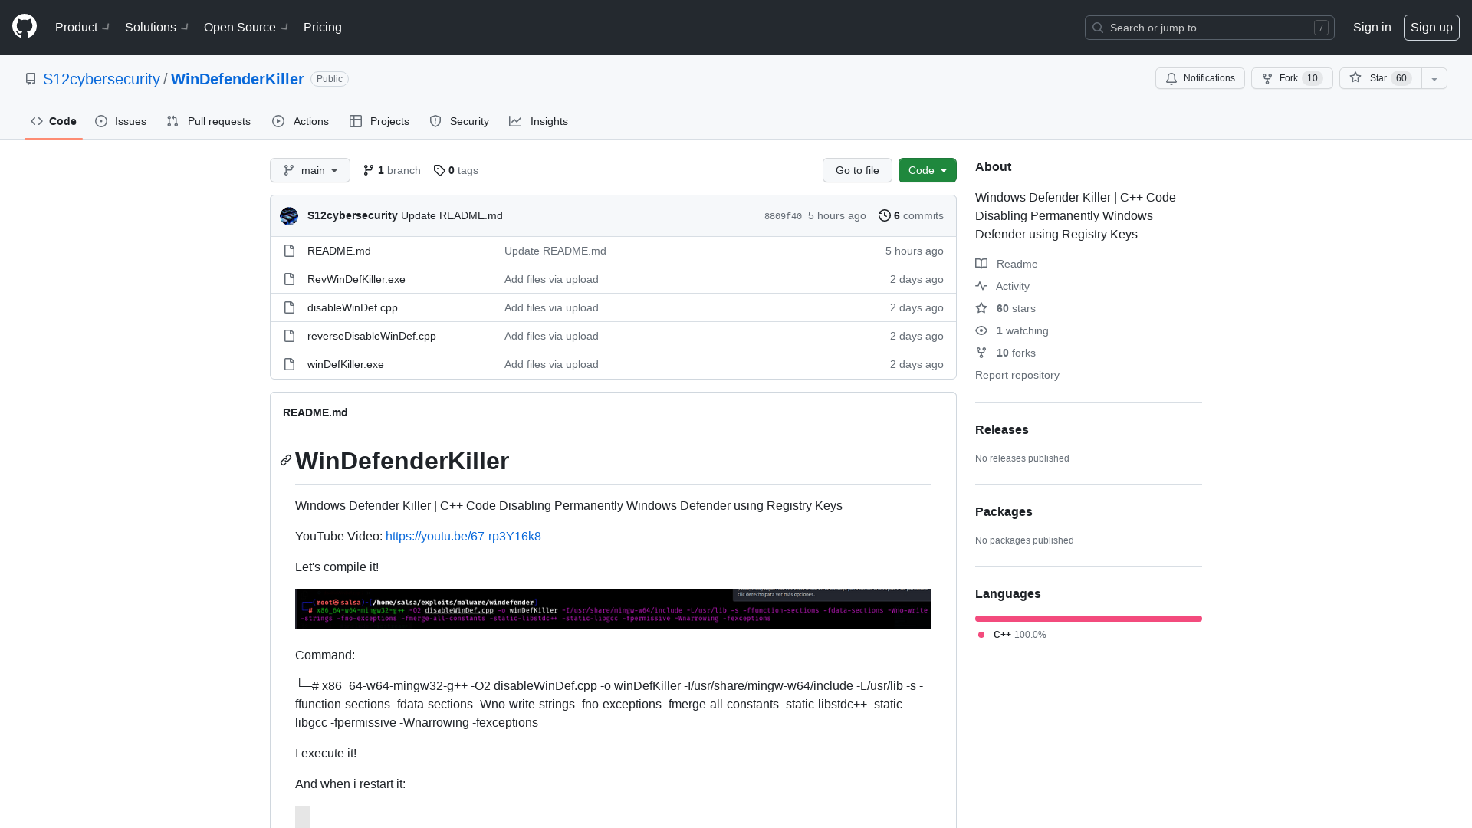1472x828 pixels.
Task: Click the Go to file button
Action: click(857, 170)
